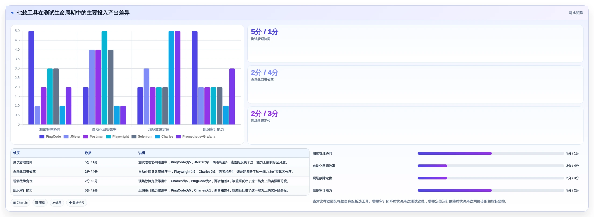
Task: Toggle PingCode legend swatch in chart
Action: pos(42,137)
